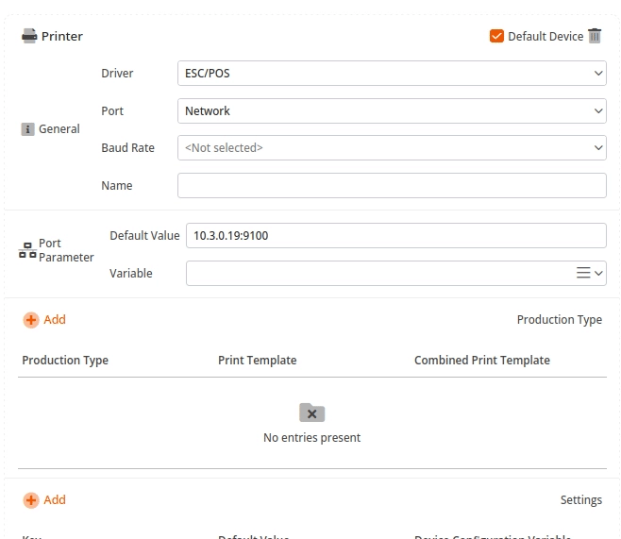Image resolution: width=621 pixels, height=539 pixels.
Task: Click the Production Type column header
Action: (65, 361)
